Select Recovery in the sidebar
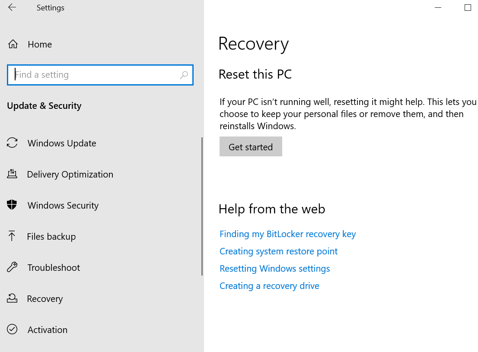478x352 pixels. tap(45, 299)
